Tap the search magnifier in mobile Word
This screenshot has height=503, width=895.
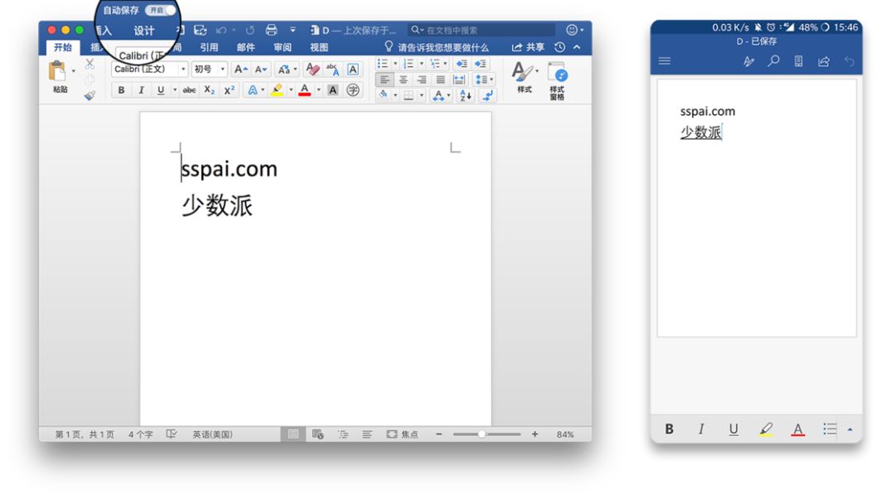(x=773, y=61)
